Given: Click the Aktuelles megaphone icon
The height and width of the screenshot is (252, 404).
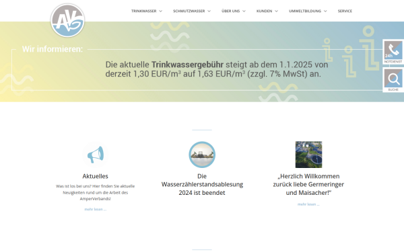Looking at the screenshot, I should tap(96, 155).
